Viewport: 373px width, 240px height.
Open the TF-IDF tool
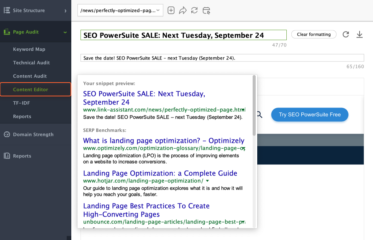21,103
